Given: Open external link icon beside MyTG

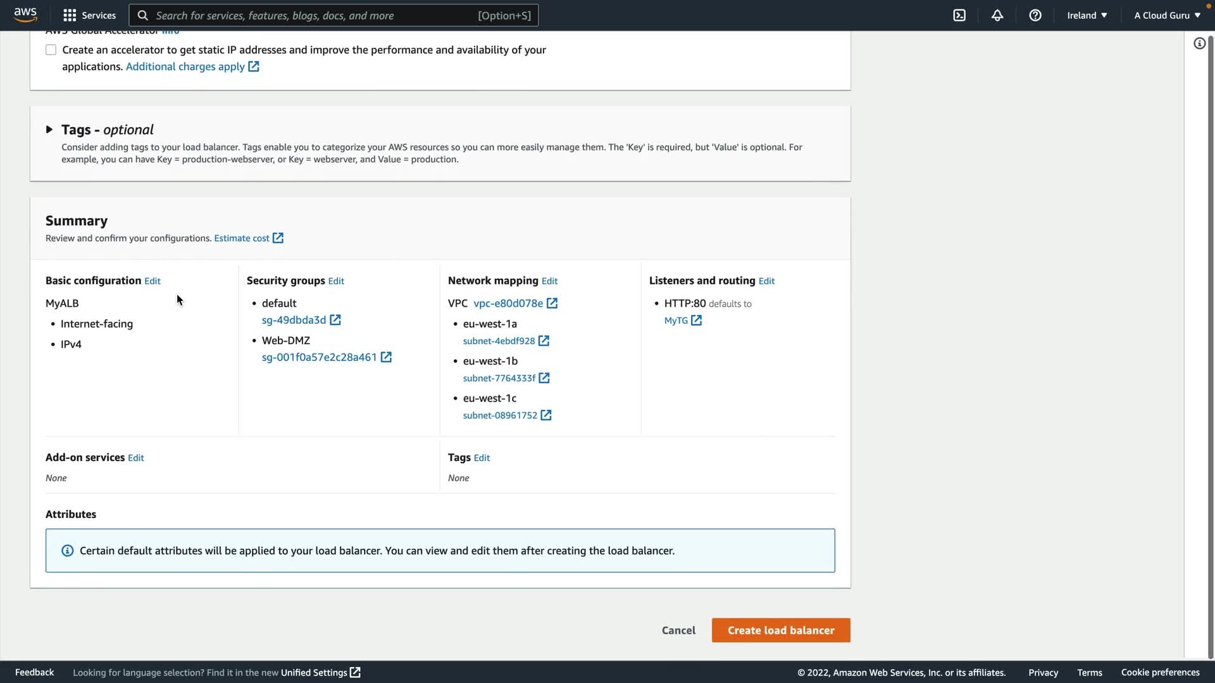Looking at the screenshot, I should [x=696, y=321].
